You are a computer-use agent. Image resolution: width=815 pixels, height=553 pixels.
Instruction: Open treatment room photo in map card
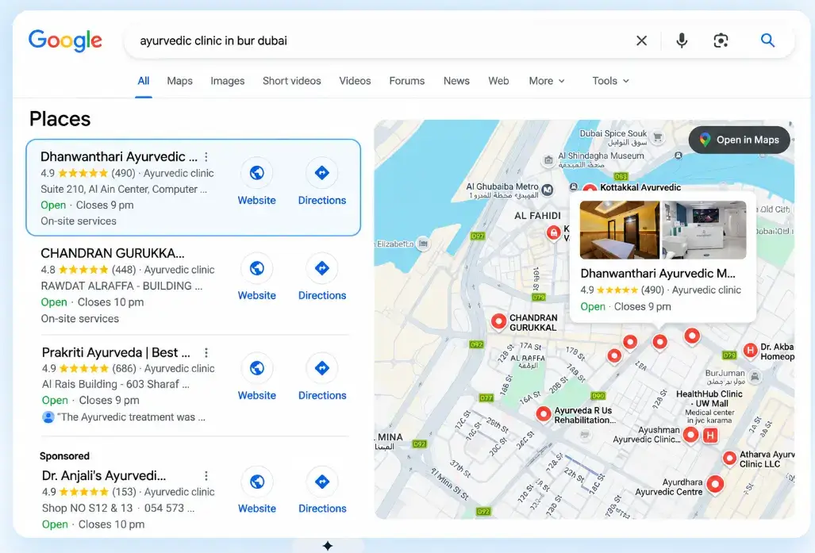click(x=620, y=230)
